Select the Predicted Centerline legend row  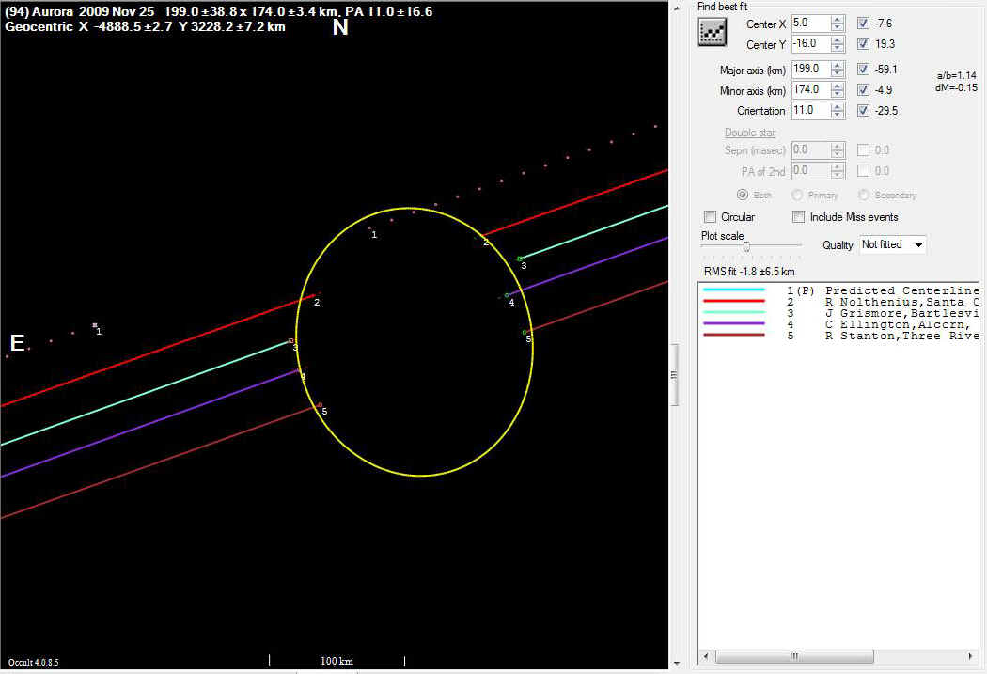(x=839, y=290)
